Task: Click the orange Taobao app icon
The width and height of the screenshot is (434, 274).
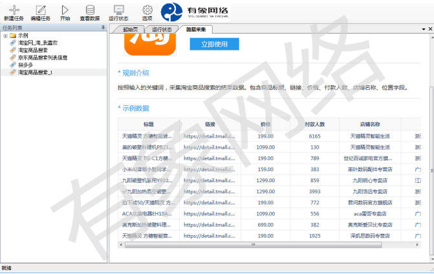Action: coord(150,45)
